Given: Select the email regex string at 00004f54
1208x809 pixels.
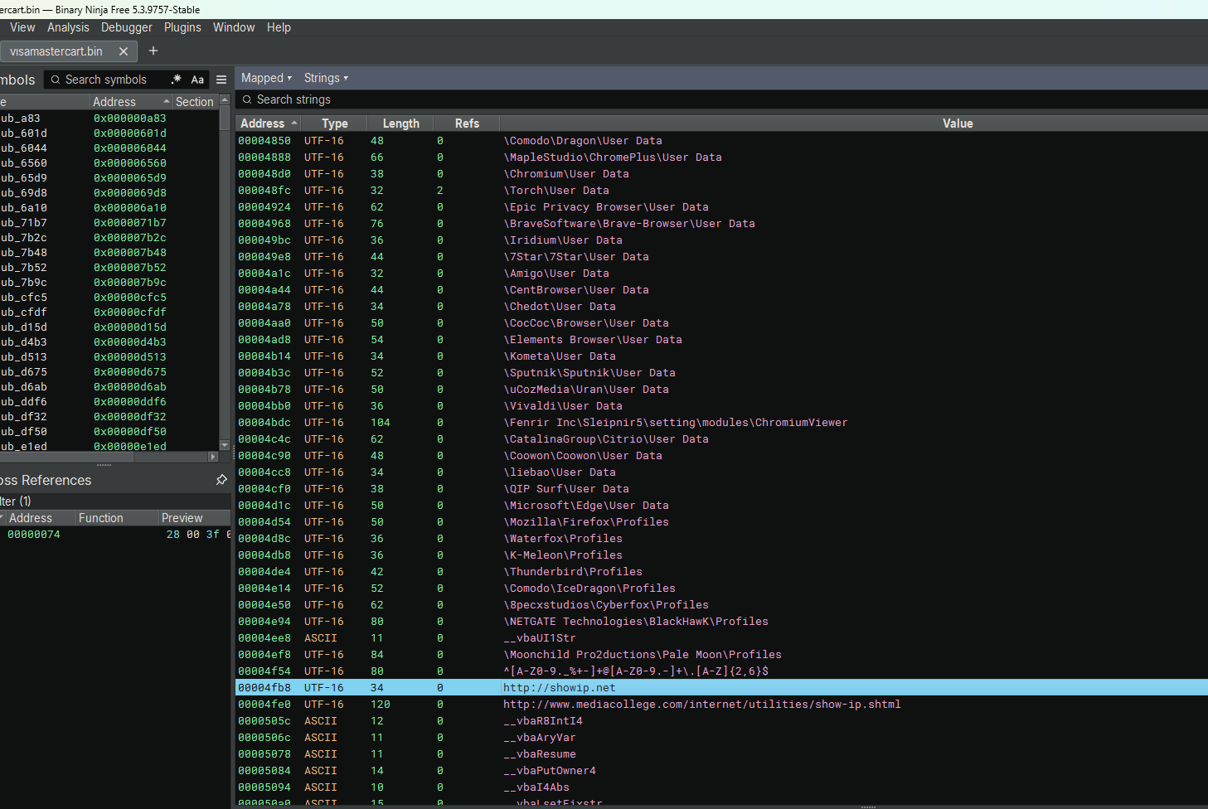Looking at the screenshot, I should pos(721,671).
